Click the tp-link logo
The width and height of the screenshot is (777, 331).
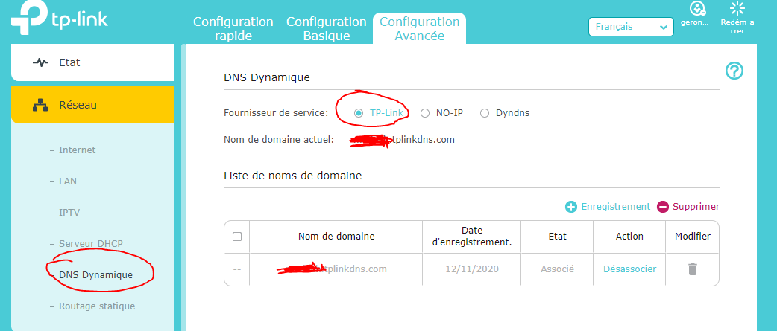59,19
